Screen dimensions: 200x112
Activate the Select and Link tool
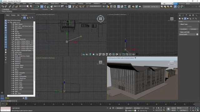[10, 7]
